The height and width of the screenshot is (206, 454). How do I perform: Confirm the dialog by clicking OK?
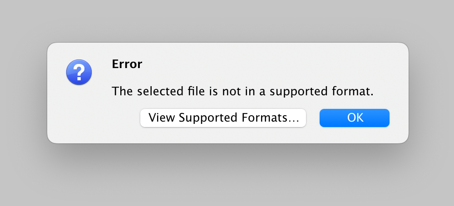click(355, 118)
